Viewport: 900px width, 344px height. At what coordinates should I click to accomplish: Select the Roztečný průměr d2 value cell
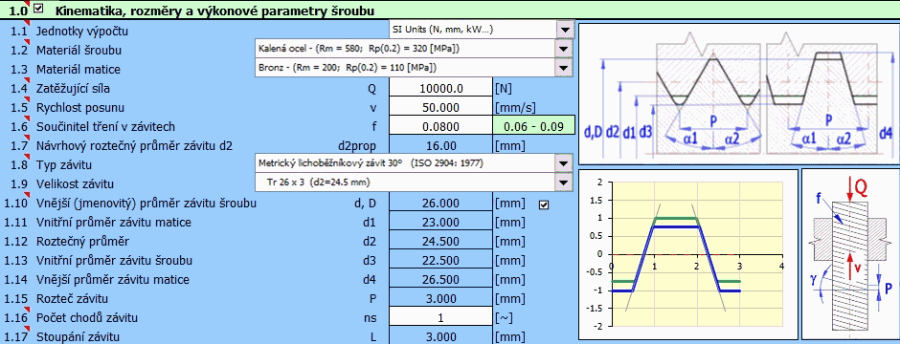440,242
